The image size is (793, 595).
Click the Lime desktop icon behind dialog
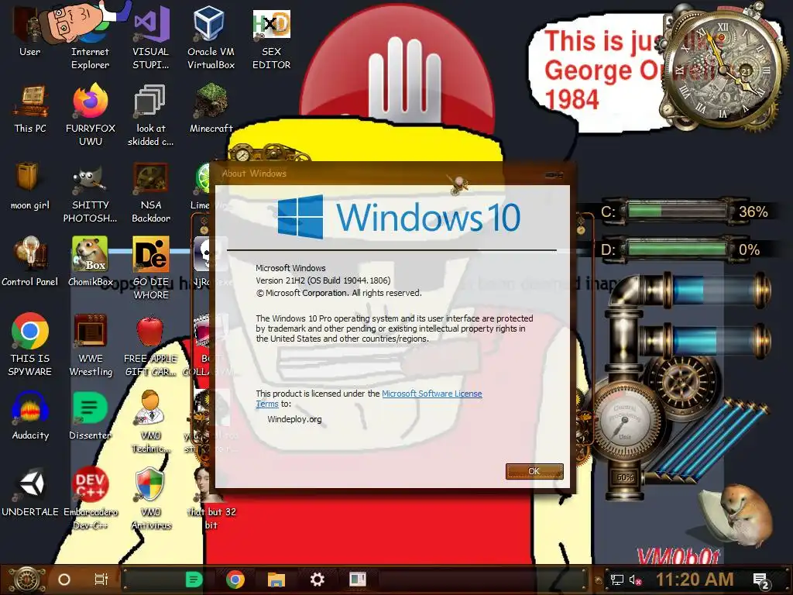[x=203, y=187]
